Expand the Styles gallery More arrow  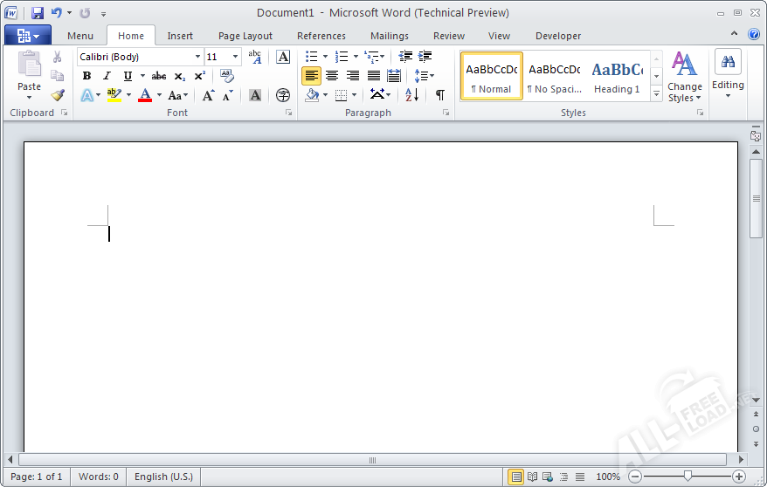(656, 94)
